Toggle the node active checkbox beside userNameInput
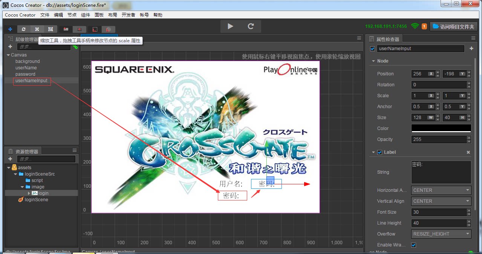This screenshot has width=482, height=254. pyautogui.click(x=373, y=49)
